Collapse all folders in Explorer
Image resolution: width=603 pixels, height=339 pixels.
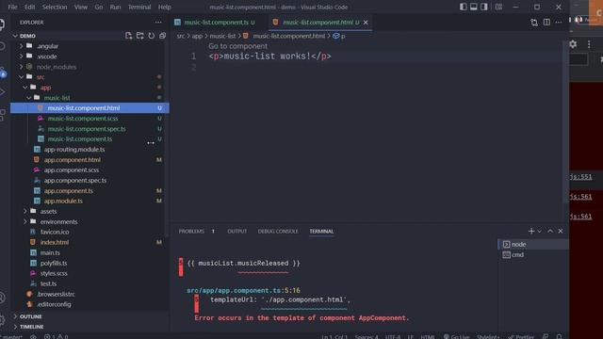(163, 36)
